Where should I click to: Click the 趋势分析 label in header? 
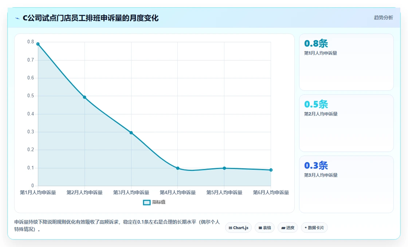383,17
